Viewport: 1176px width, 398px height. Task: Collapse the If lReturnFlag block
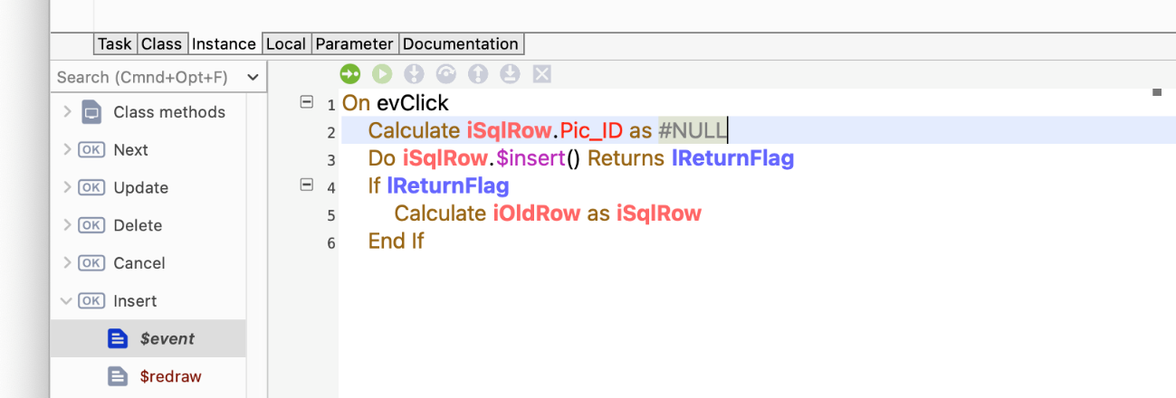pyautogui.click(x=306, y=185)
